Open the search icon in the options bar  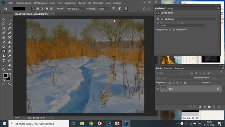pos(144,9)
